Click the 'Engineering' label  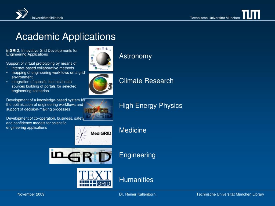137,155
